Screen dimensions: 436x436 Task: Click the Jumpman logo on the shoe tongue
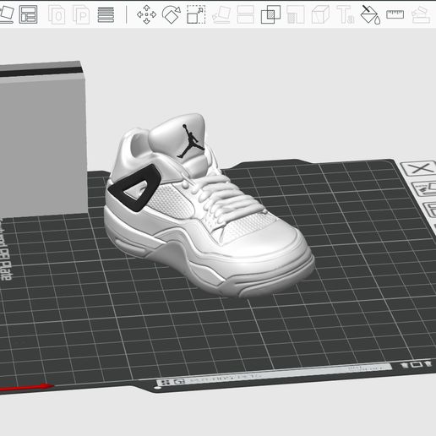[191, 141]
